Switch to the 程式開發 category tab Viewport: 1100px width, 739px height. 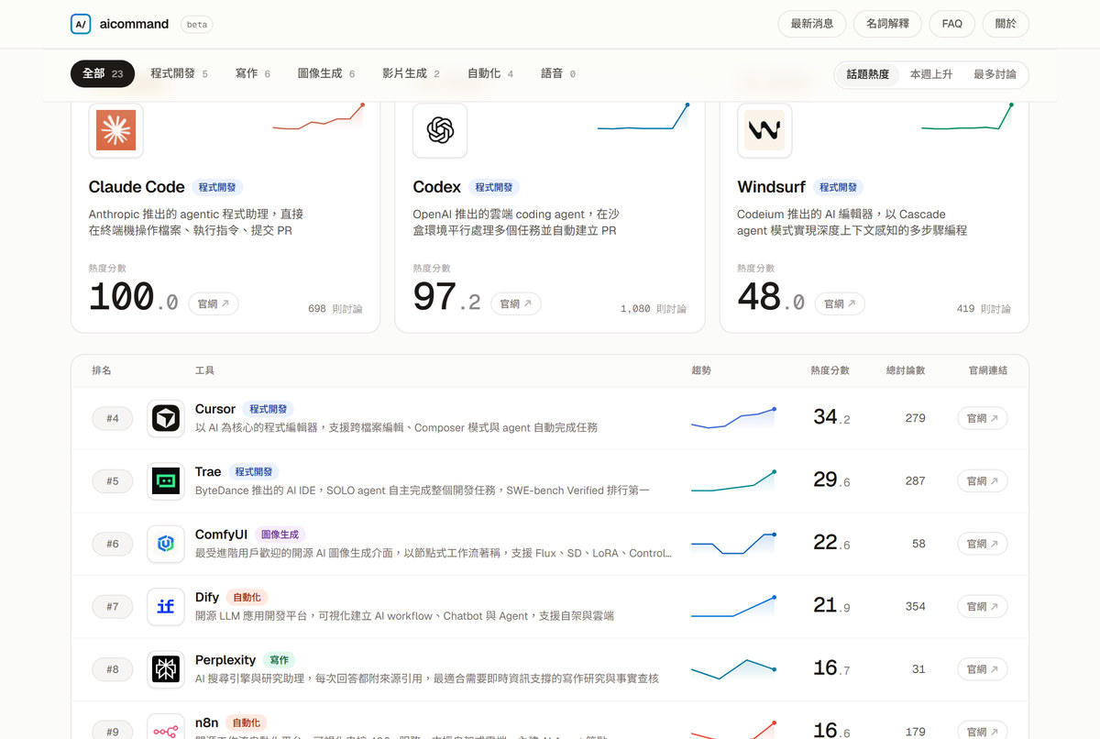pos(179,73)
